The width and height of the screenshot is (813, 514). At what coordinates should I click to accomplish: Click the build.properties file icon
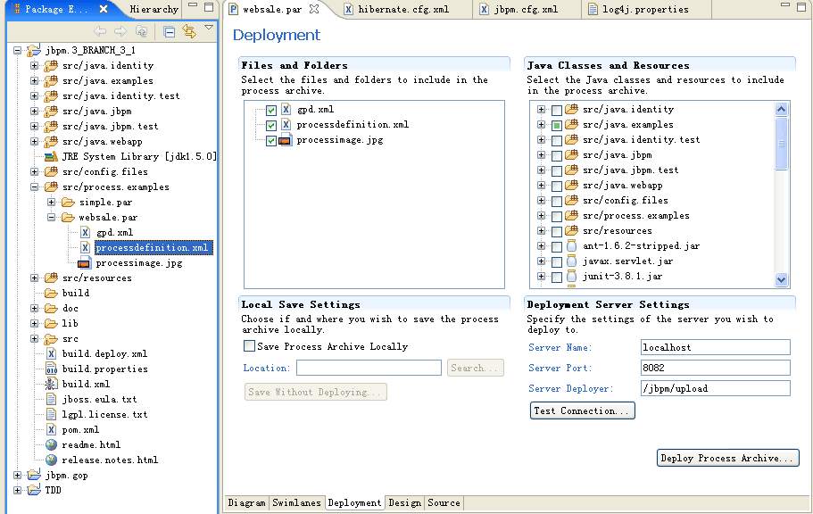[x=51, y=369]
